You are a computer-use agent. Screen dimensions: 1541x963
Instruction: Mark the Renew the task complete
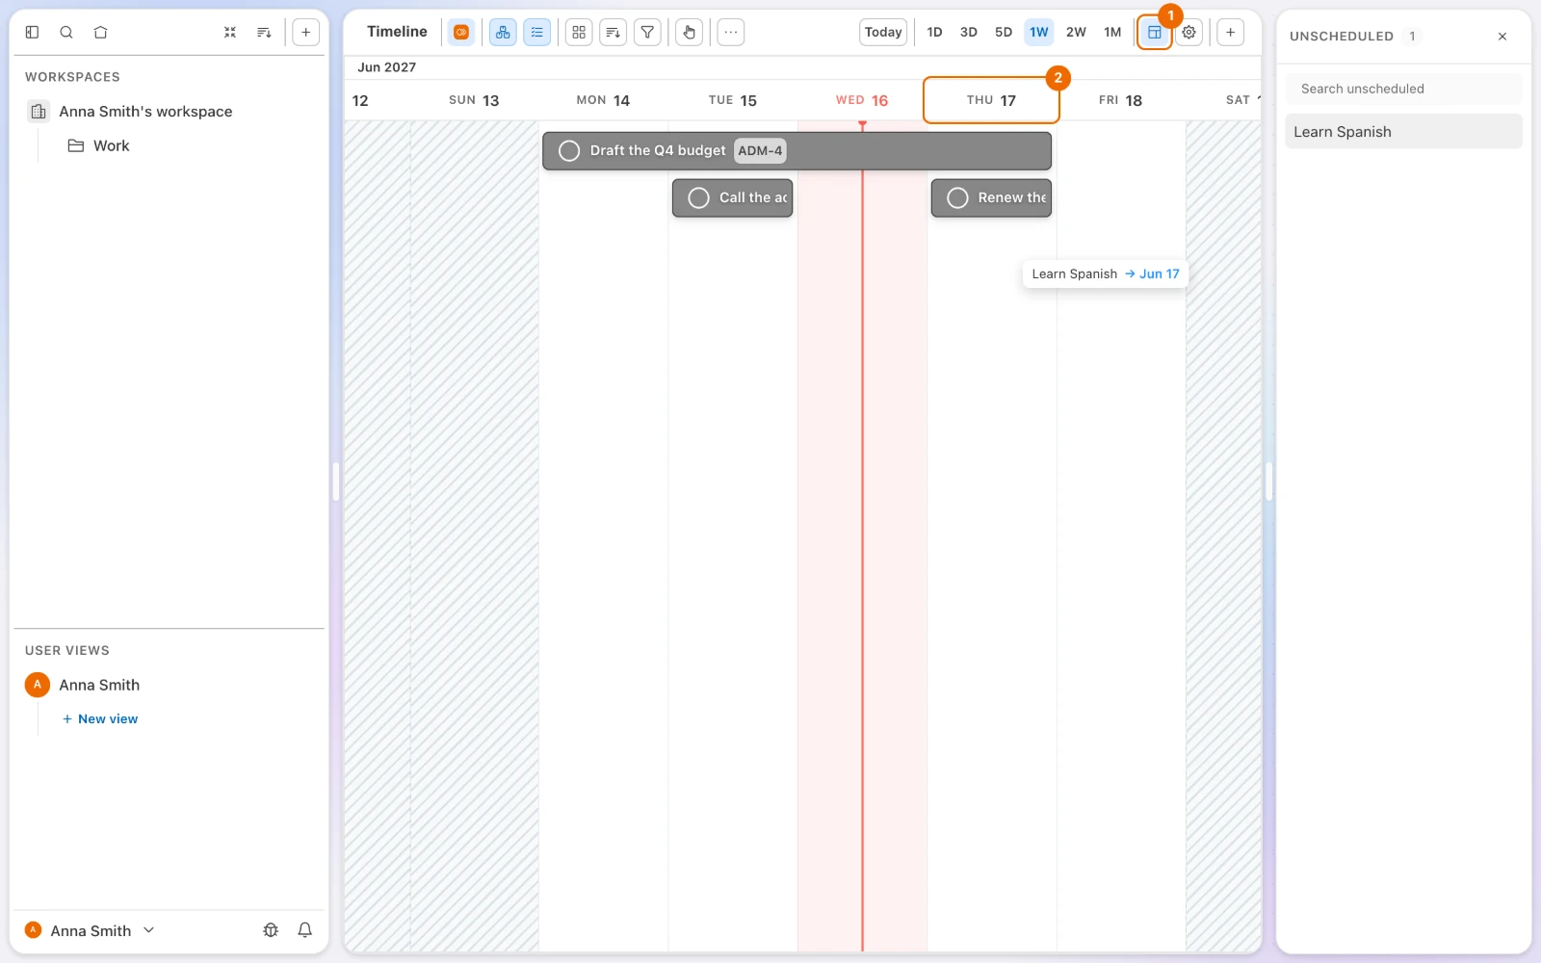pos(957,197)
